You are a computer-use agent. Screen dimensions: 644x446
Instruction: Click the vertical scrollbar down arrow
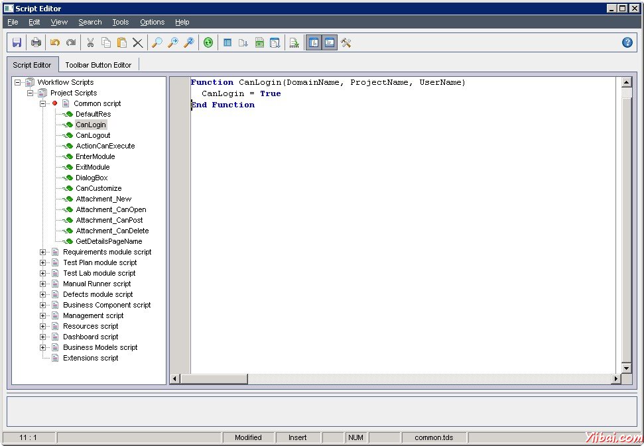tap(626, 368)
